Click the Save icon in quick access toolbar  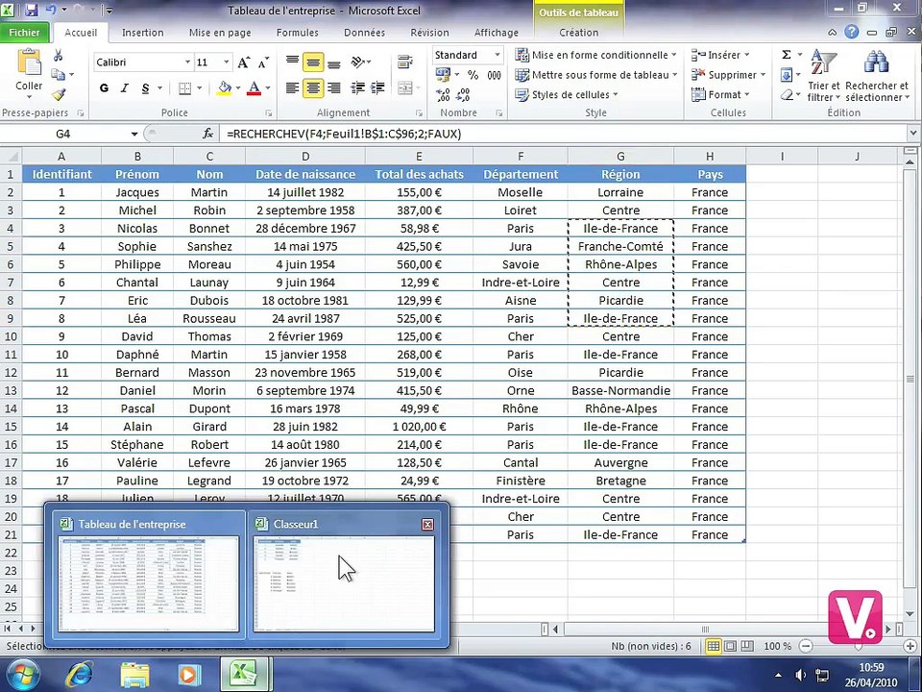[31, 10]
